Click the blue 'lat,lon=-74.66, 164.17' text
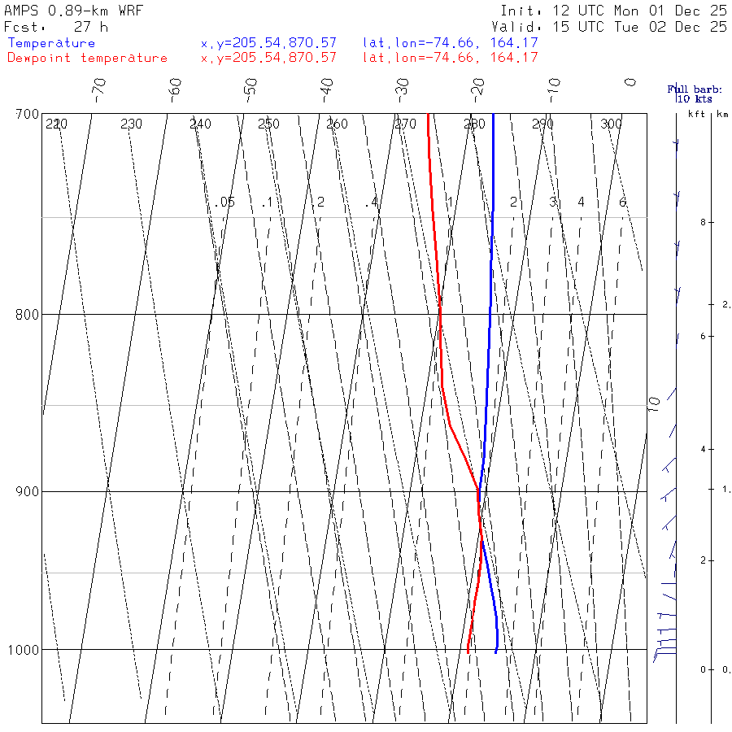Image resolution: width=732 pixels, height=732 pixels. click(450, 43)
